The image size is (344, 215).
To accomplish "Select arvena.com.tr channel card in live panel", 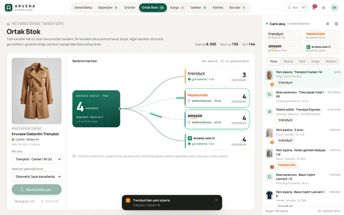I will (322, 48).
